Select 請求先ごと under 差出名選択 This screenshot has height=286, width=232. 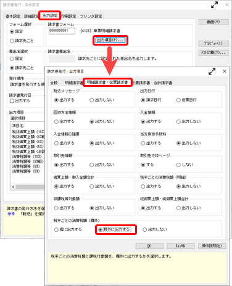(x=22, y=68)
